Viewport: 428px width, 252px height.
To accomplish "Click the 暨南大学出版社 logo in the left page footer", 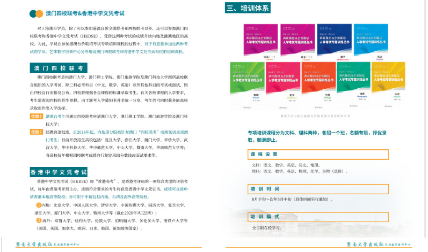I will coord(47,244).
